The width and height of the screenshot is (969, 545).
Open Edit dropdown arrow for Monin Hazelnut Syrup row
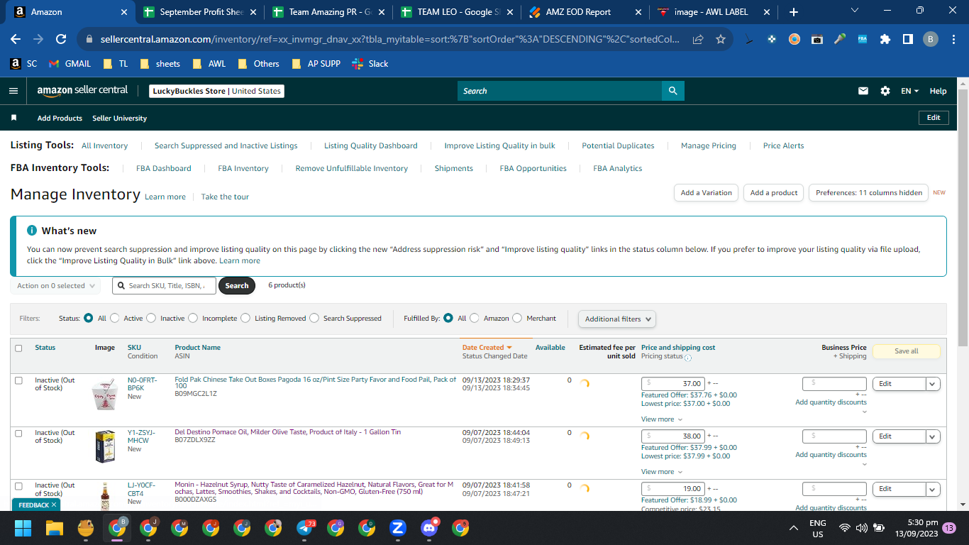coord(933,489)
